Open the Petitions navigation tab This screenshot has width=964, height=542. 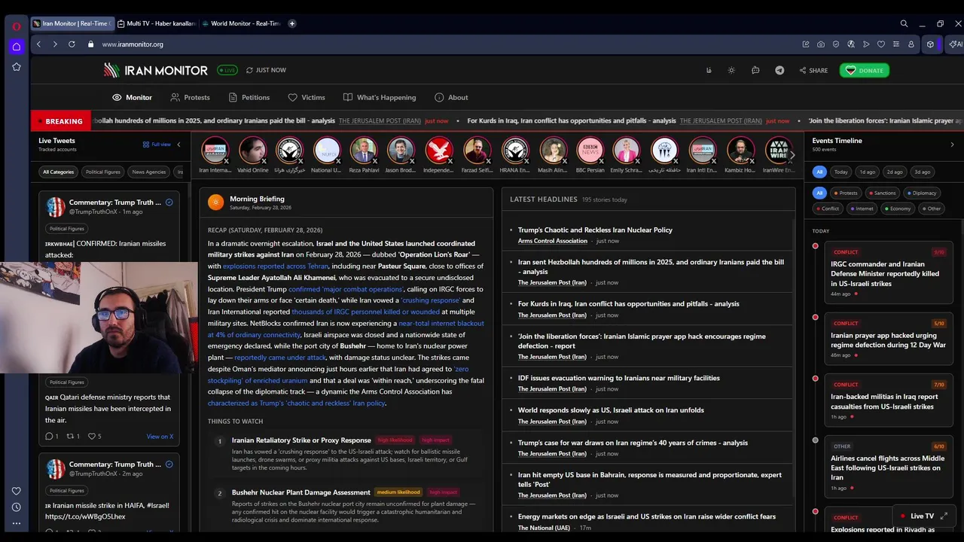click(x=249, y=97)
